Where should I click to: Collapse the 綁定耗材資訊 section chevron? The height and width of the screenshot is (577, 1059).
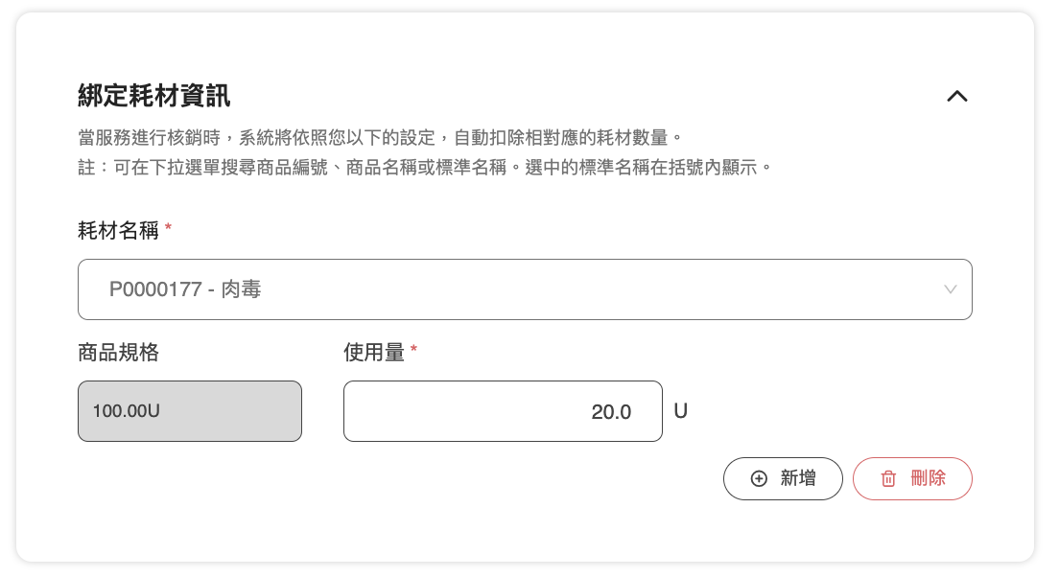coord(956,96)
